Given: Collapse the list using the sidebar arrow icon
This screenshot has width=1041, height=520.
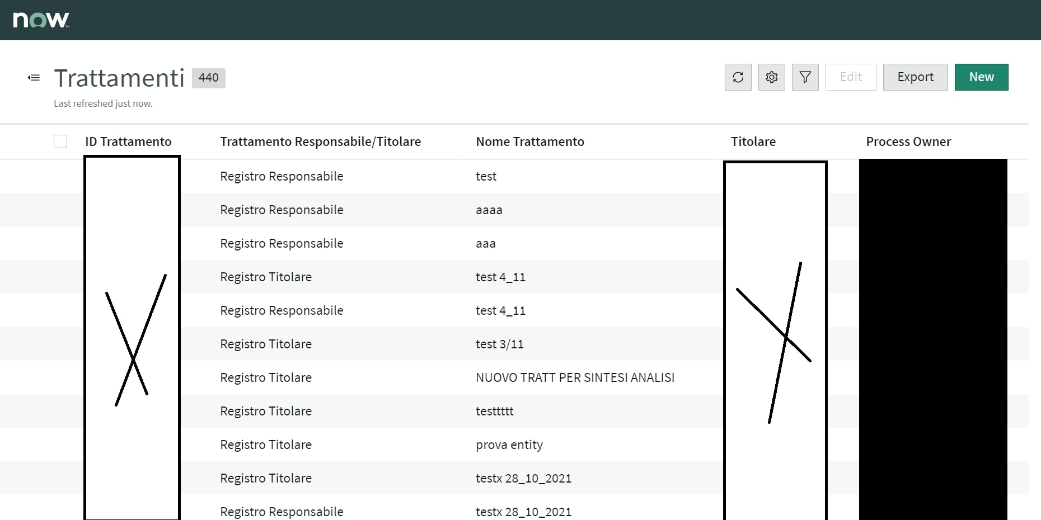Looking at the screenshot, I should [x=34, y=77].
